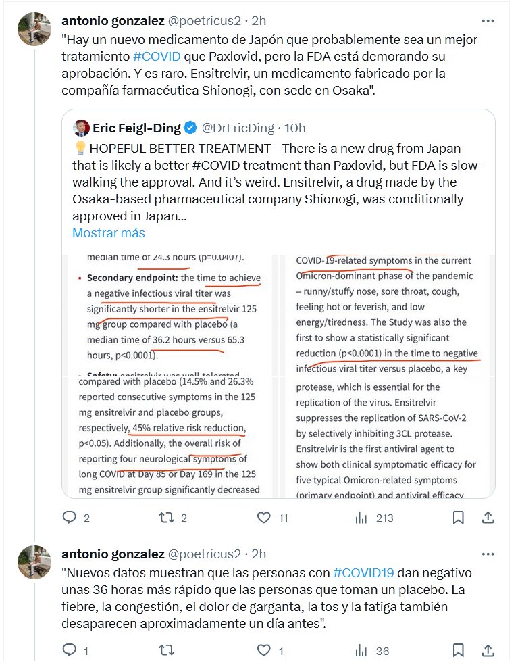Viewport: 520px width, 661px height.
Task: Expand quoted tweet with Mostrar más
Action: 109,233
